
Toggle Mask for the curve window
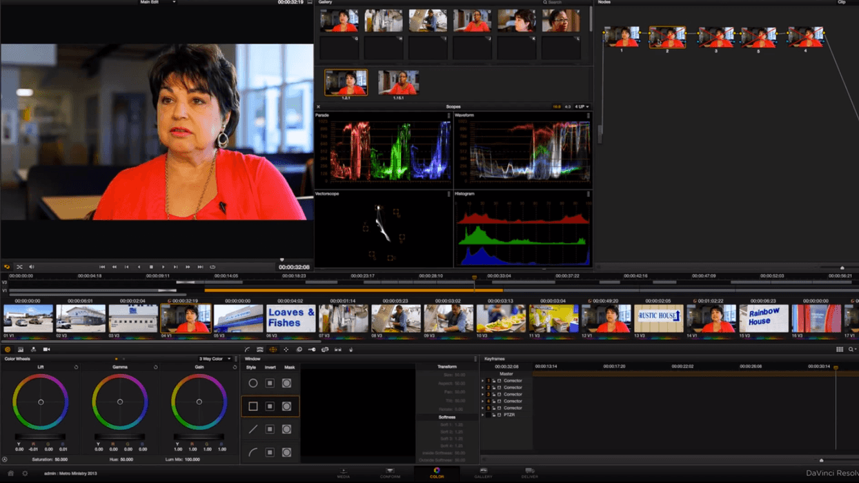286,453
